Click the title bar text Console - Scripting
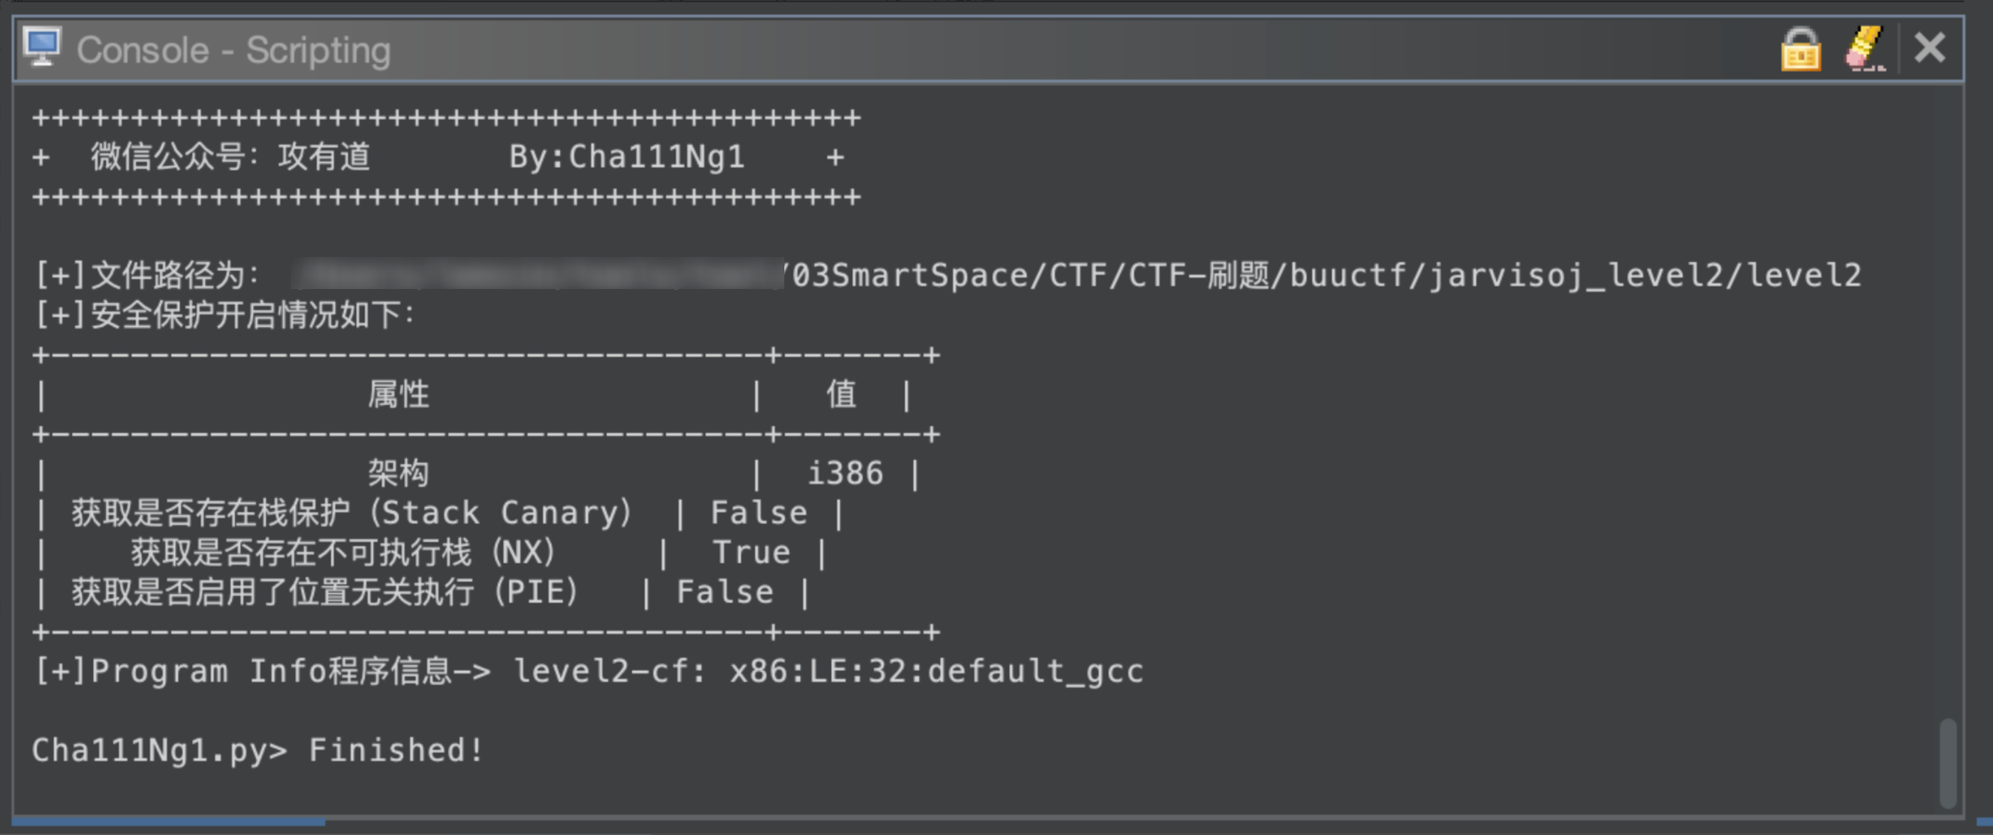The width and height of the screenshot is (1993, 835). (x=234, y=49)
